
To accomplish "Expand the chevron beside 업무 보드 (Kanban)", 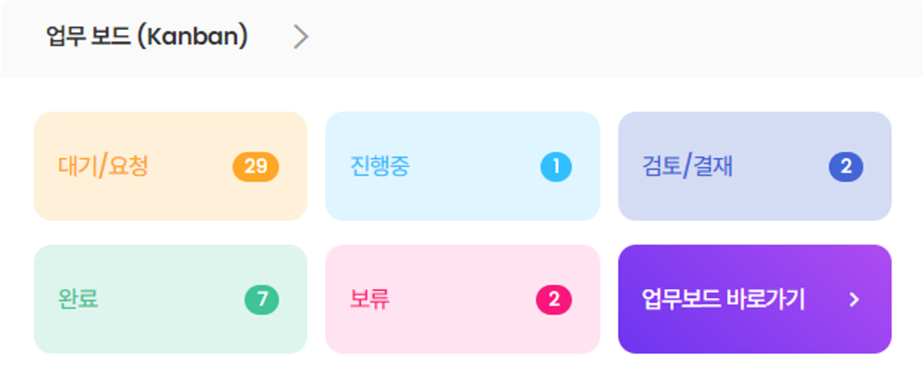I will (x=301, y=37).
